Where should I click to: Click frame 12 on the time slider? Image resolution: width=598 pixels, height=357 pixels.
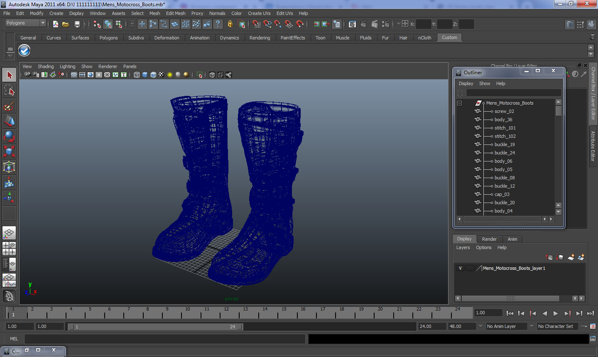[226, 313]
